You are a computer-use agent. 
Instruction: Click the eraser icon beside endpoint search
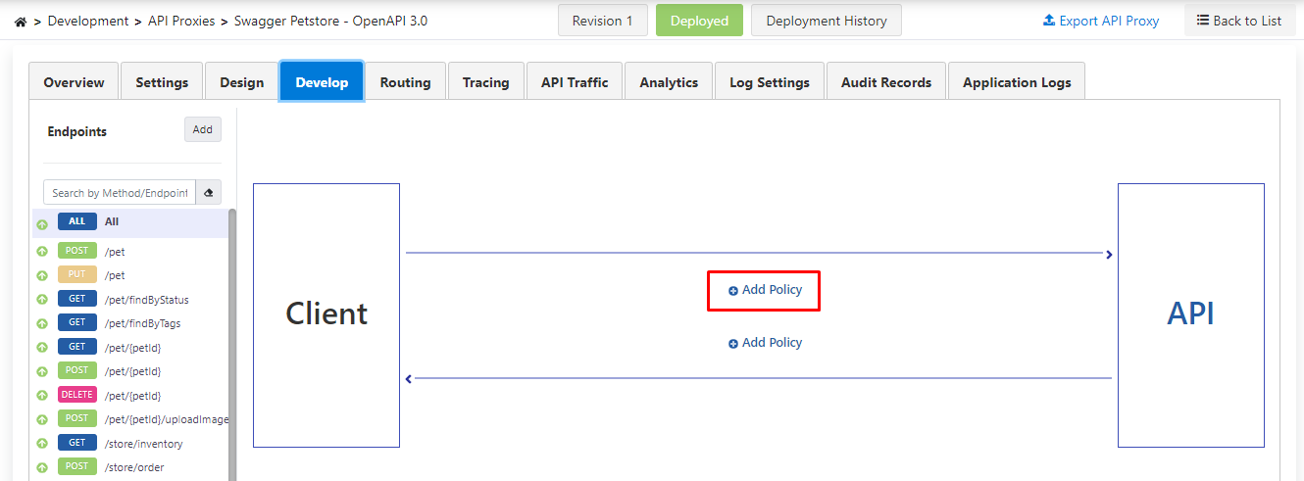click(208, 193)
